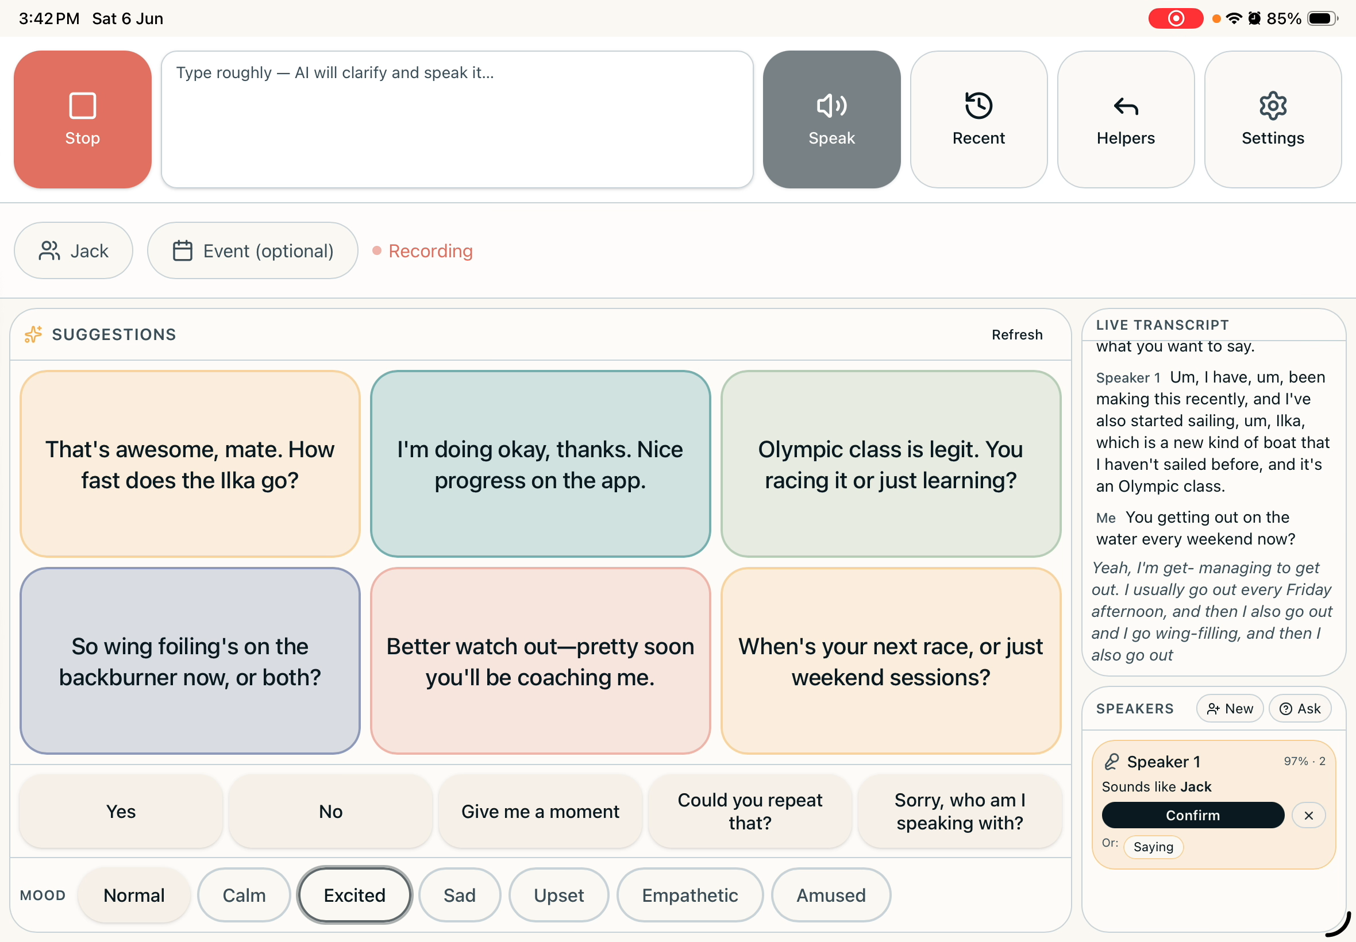Click the '97% · 2' confidence label
The image size is (1356, 942).
1304,761
